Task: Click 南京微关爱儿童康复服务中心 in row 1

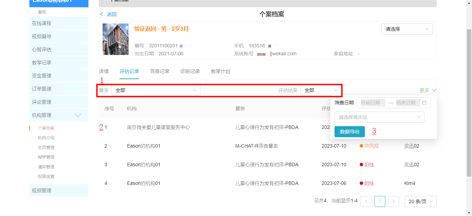Action: tap(158, 127)
